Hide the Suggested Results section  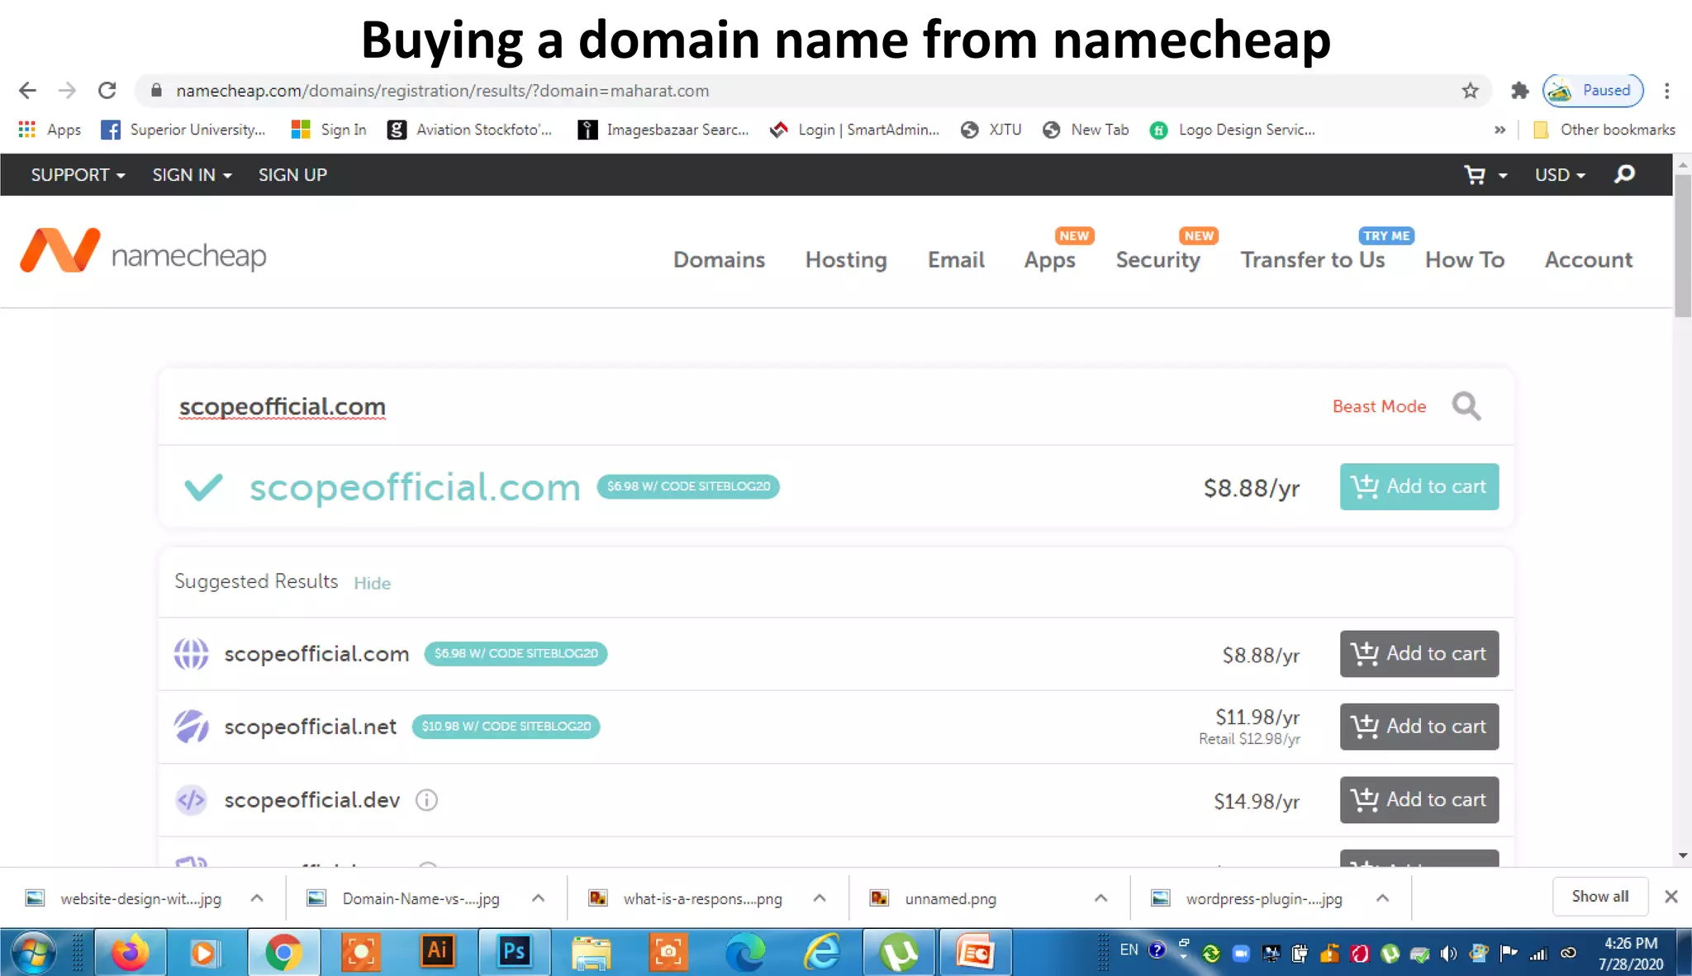[x=372, y=583]
